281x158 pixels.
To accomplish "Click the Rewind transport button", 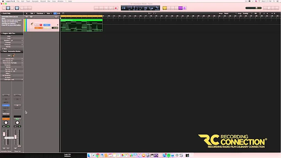I will tap(96, 8).
